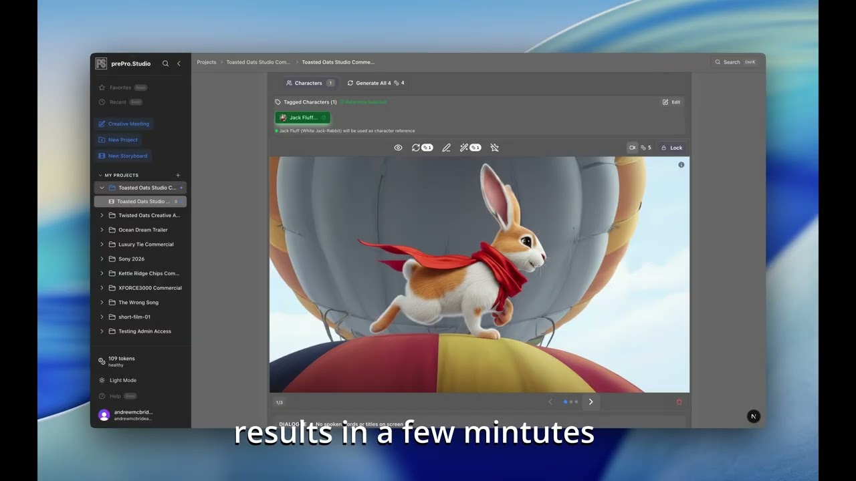This screenshot has height=481, width=856.
Task: Click Edit on tagged characters
Action: click(671, 102)
